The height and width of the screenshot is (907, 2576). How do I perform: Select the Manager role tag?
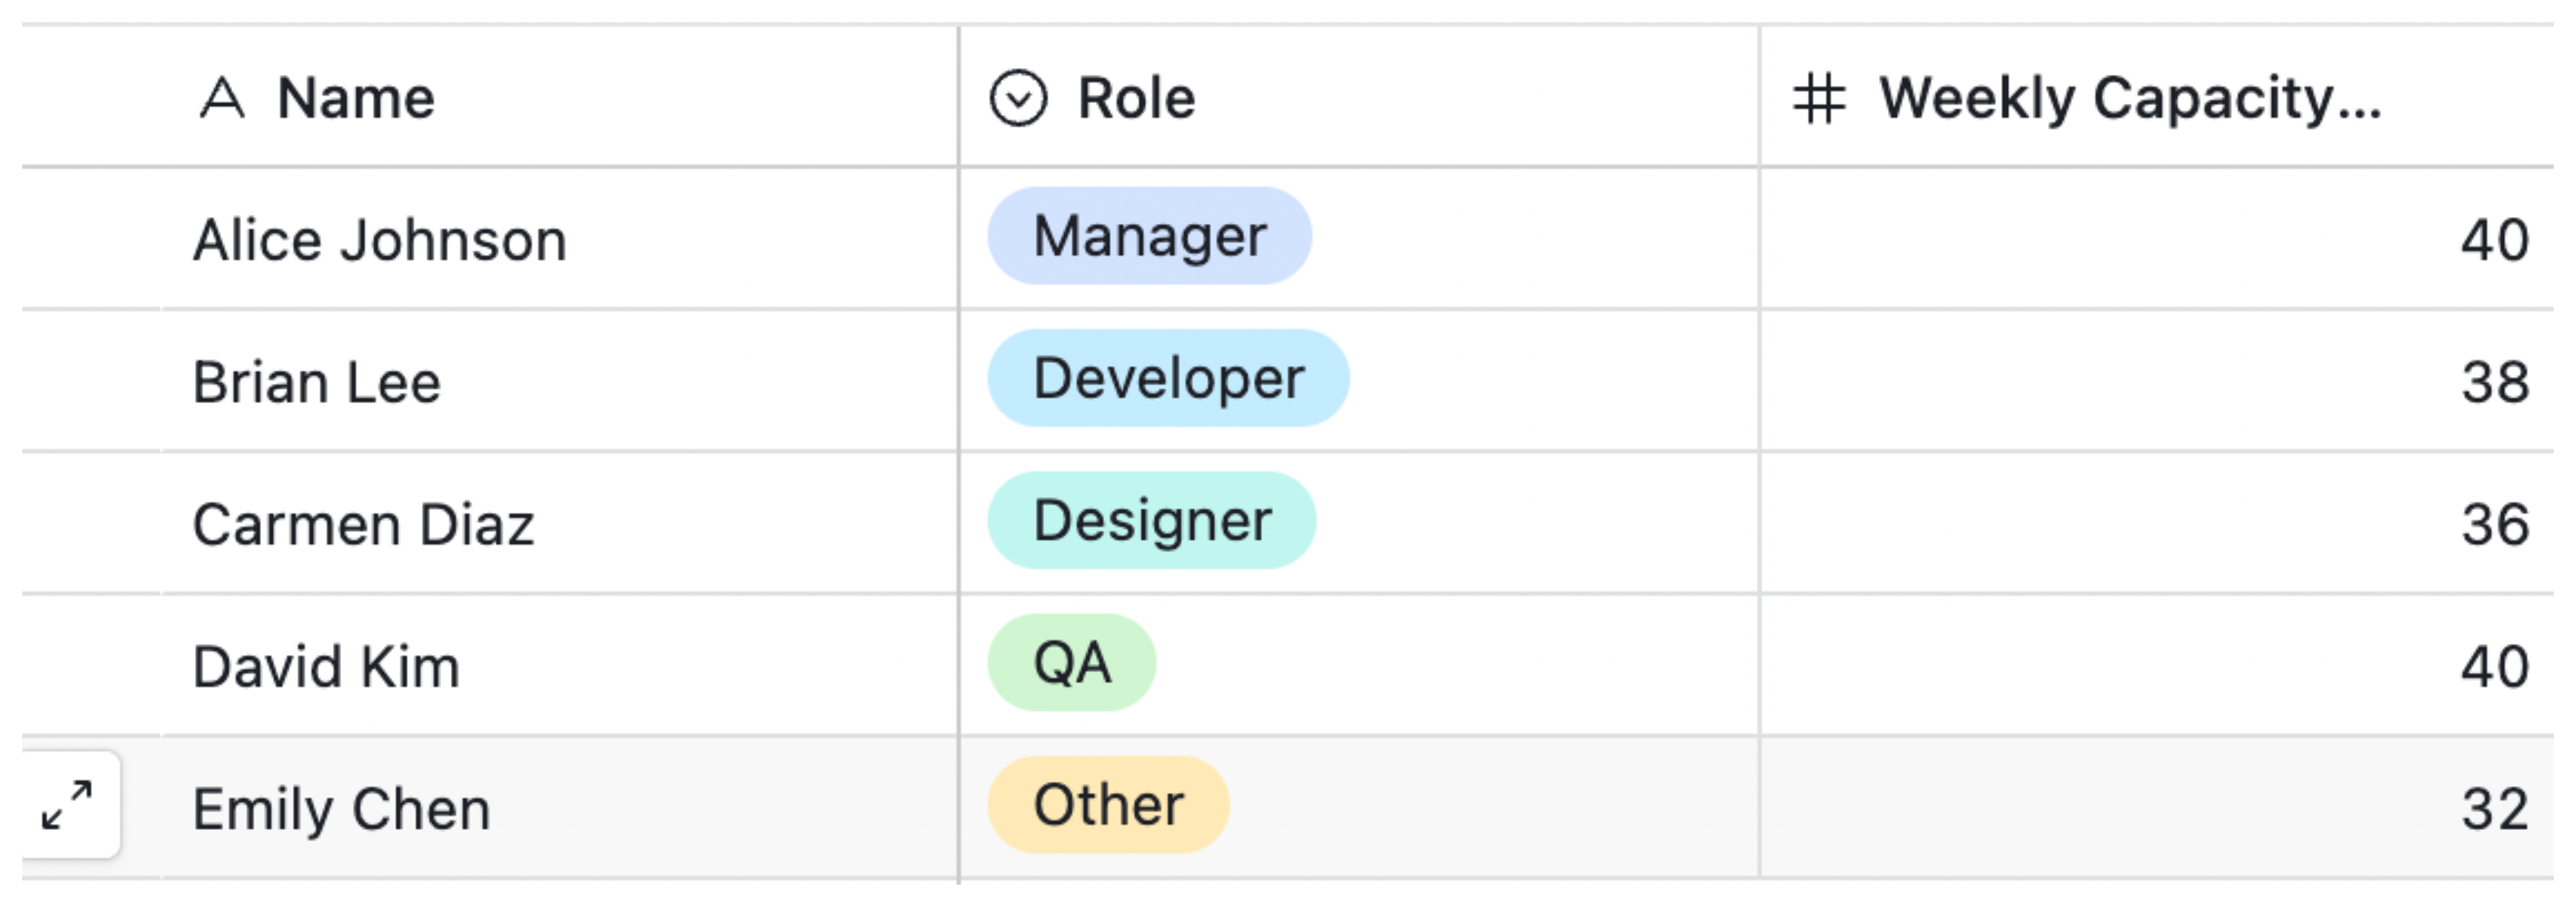click(x=1149, y=236)
